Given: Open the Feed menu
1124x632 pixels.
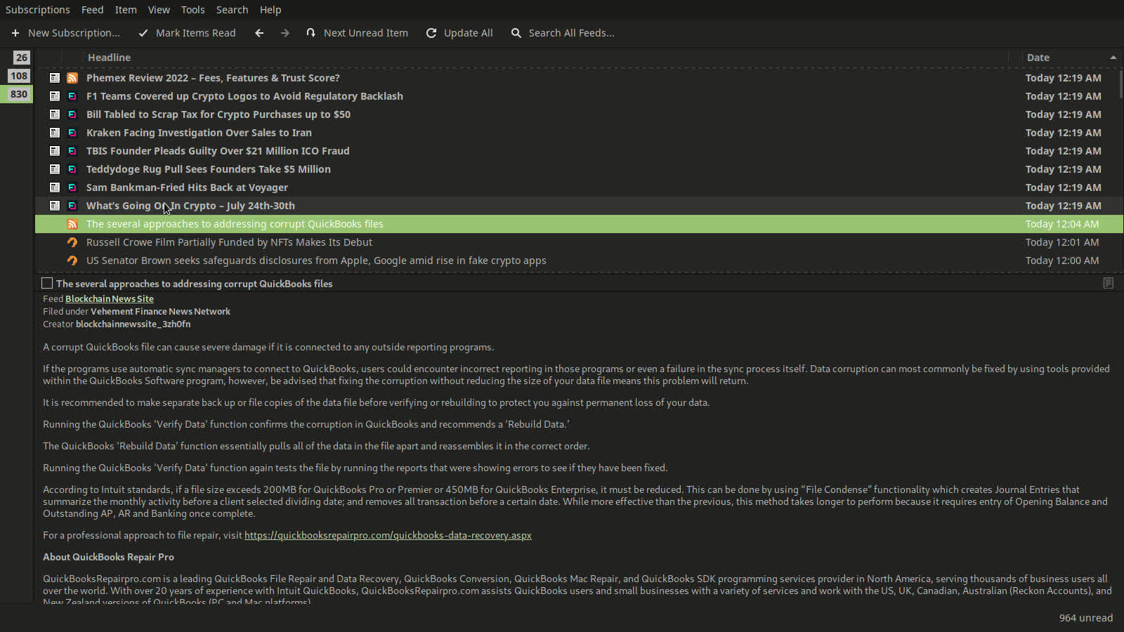Looking at the screenshot, I should (x=92, y=10).
